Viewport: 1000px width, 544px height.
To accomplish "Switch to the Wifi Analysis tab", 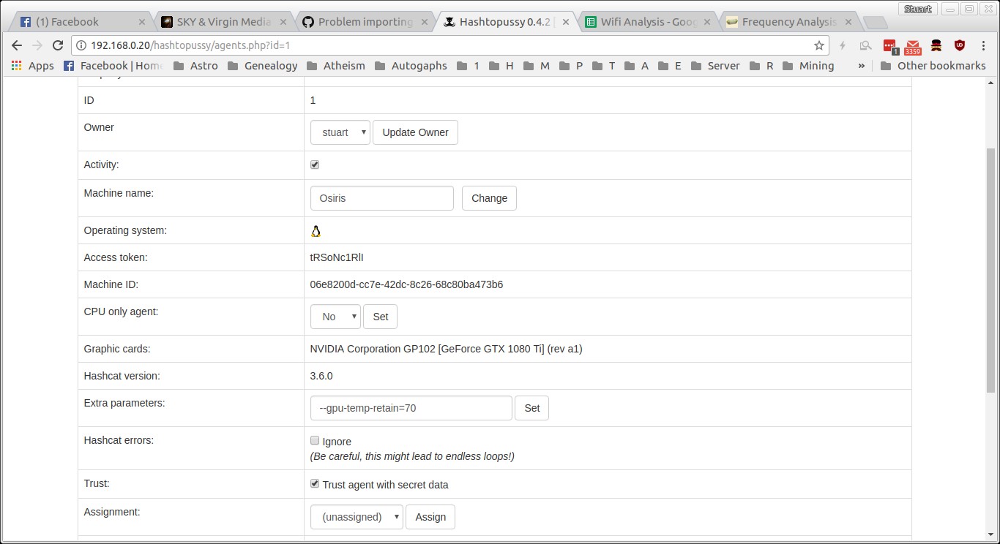I will coord(643,22).
